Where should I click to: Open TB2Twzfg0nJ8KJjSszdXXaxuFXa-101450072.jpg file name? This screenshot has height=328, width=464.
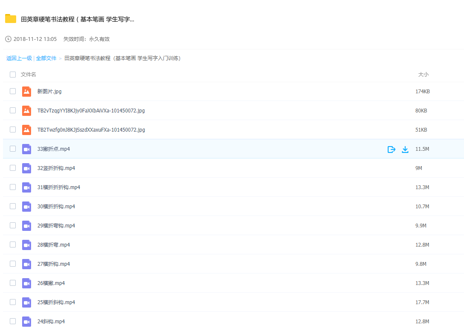coord(91,129)
